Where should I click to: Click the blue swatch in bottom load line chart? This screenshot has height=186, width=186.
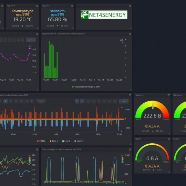(123, 162)
